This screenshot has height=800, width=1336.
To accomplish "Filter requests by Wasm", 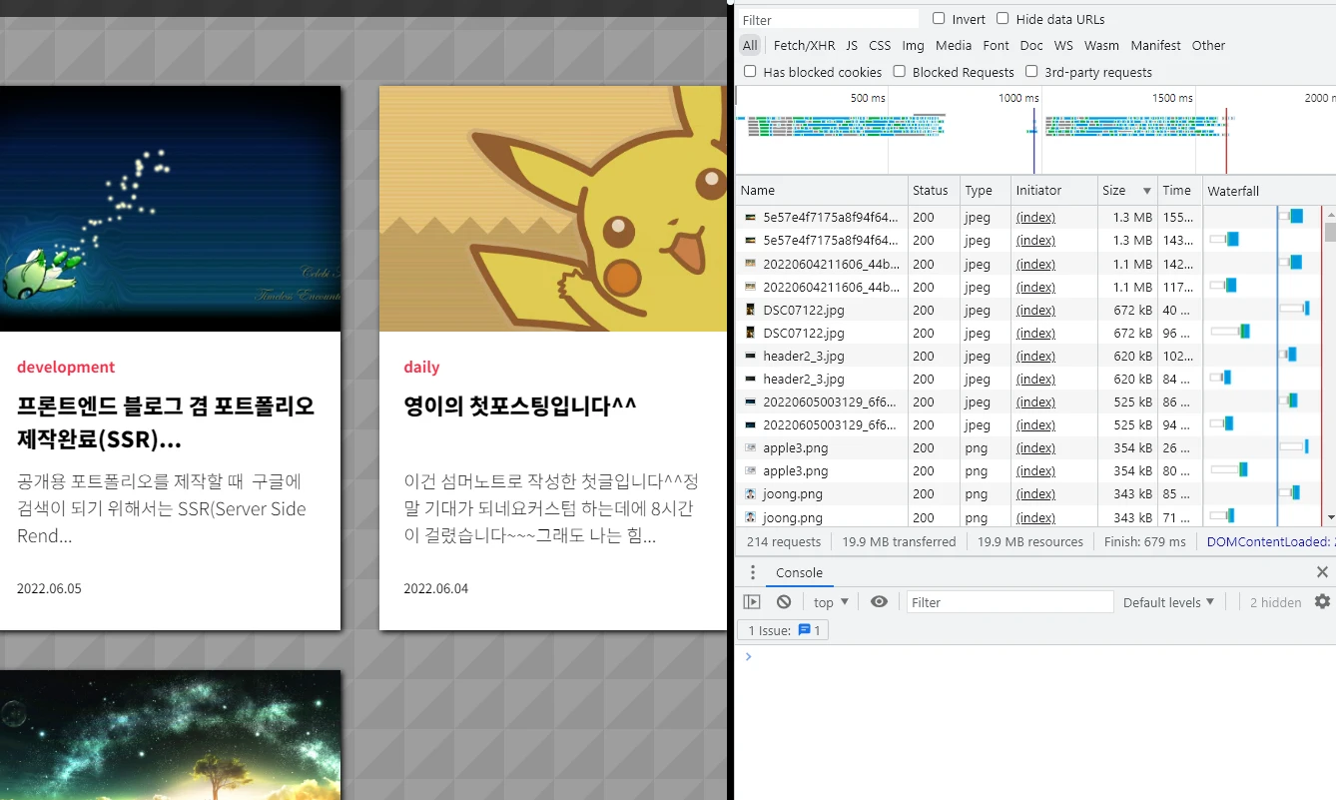I will [x=1101, y=45].
